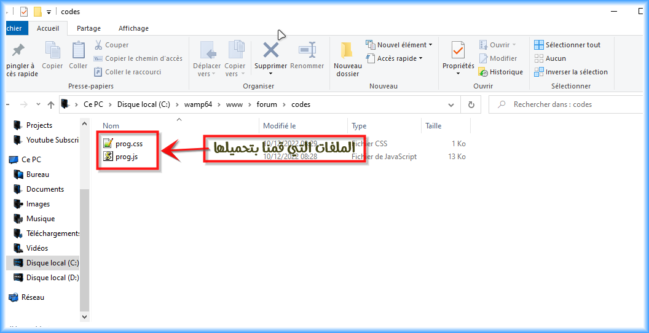Click Disque local (C:) breadcrumb
The height and width of the screenshot is (333, 649).
tap(144, 104)
